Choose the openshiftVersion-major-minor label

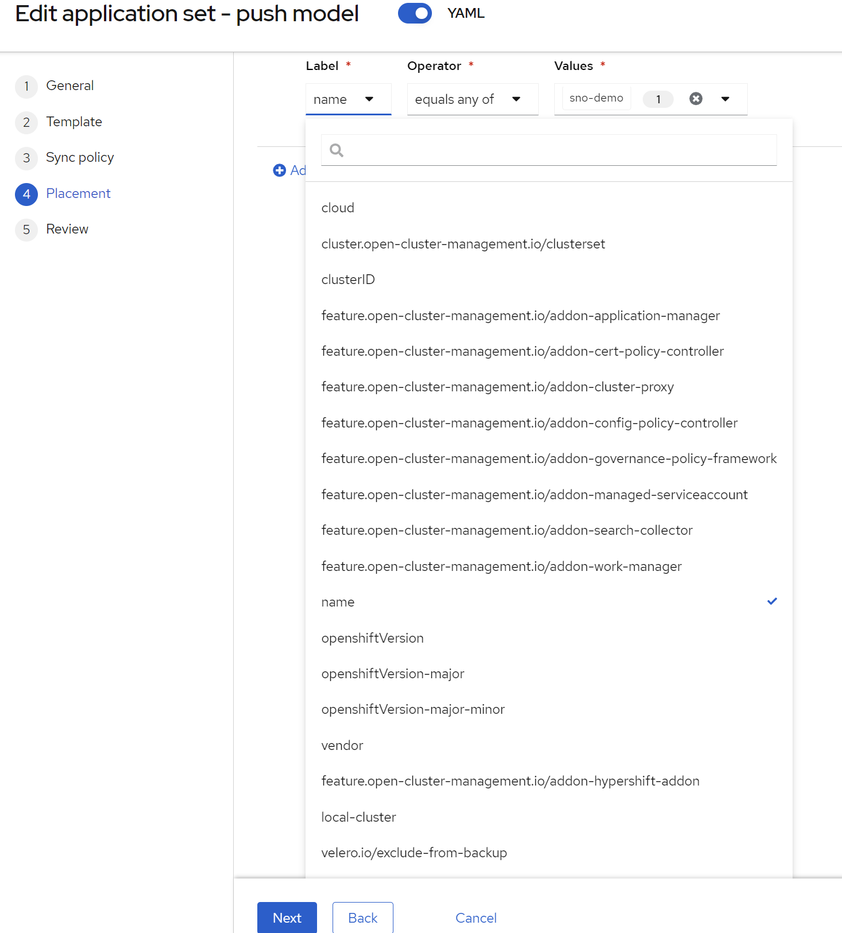click(x=413, y=709)
